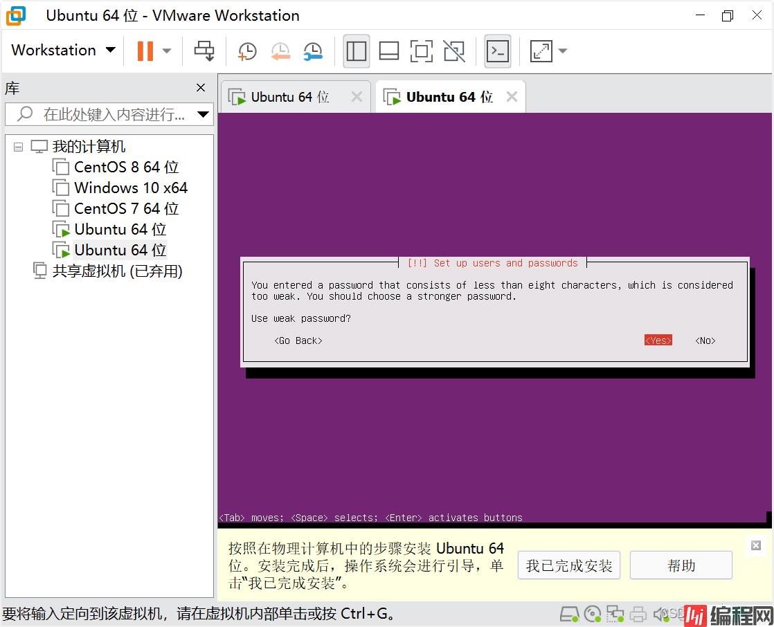Open the Workstation menu

[62, 51]
